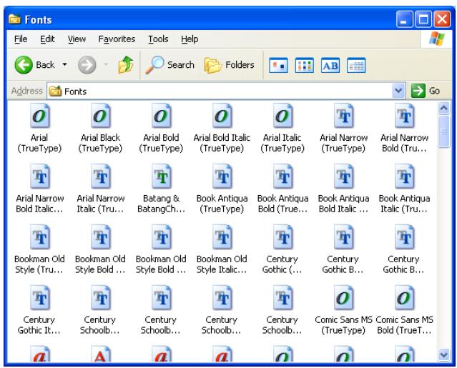Click the Forward arrow button
The image size is (457, 368).
[87, 64]
